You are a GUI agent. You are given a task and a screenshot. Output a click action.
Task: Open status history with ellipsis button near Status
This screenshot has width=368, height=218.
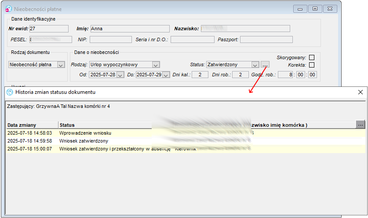265,64
